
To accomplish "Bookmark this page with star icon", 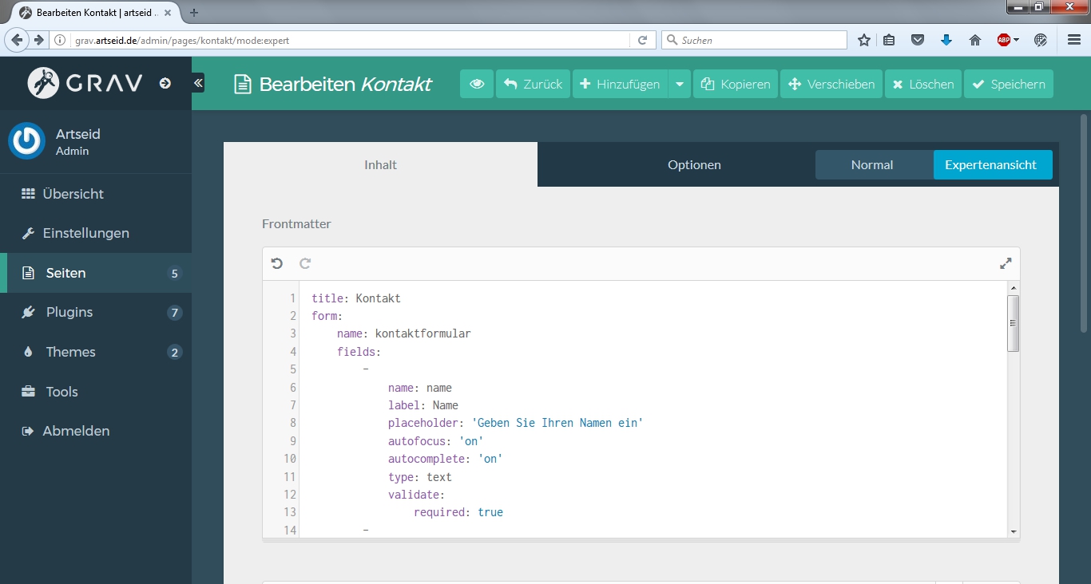I will point(863,40).
